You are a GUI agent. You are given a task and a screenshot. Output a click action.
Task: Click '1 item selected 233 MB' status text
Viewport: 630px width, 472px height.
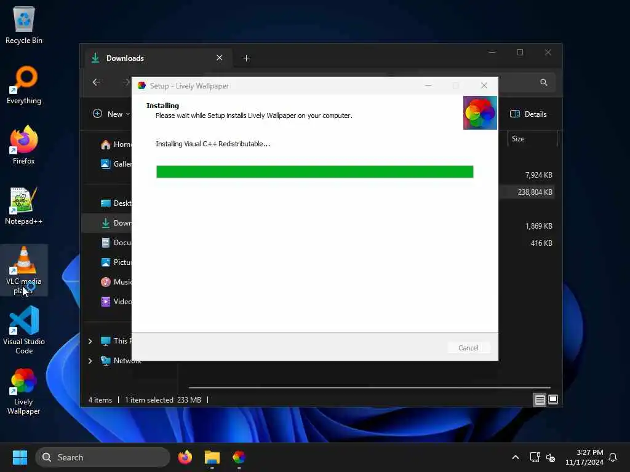point(162,400)
